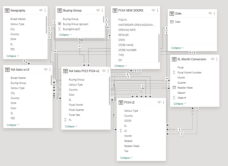Click sigma icon beside BuyingGroupID
The height and width of the screenshot is (166, 228).
tap(60, 29)
